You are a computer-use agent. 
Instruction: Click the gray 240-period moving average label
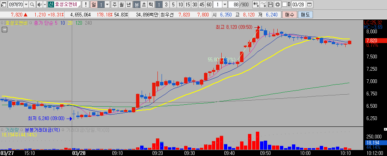[88, 23]
